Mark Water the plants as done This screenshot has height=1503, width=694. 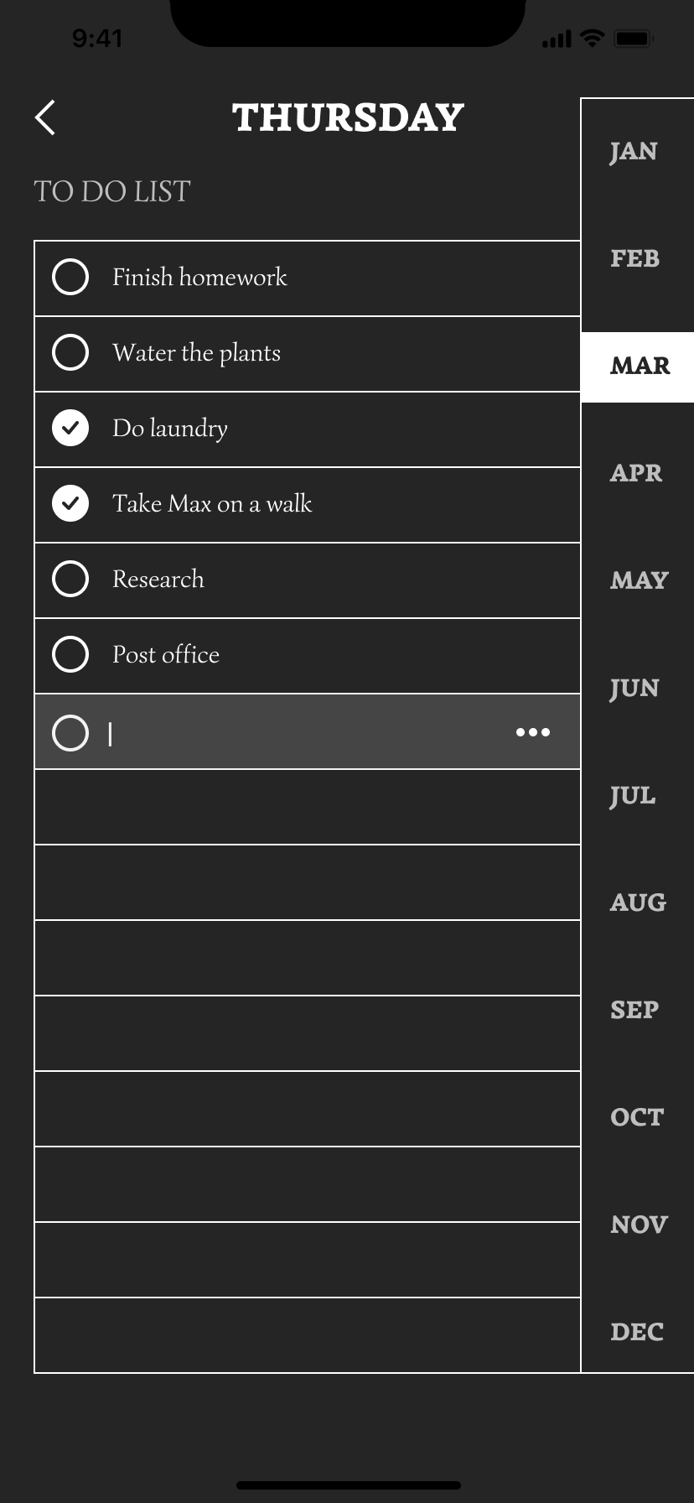pos(70,353)
